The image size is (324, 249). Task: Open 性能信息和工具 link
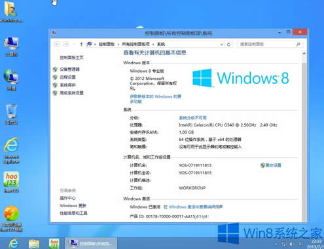pyautogui.click(x=73, y=213)
